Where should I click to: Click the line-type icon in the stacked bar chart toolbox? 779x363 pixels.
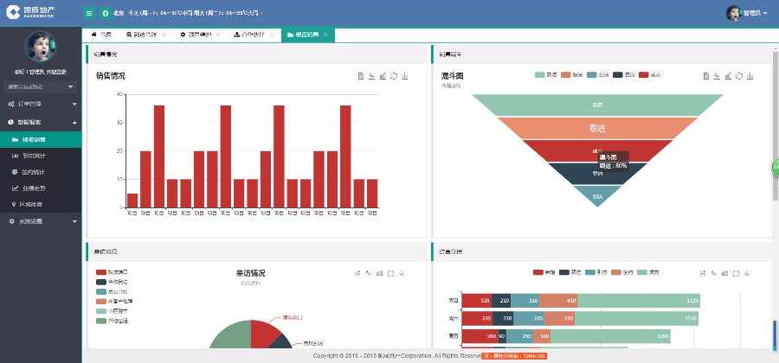[x=713, y=273]
